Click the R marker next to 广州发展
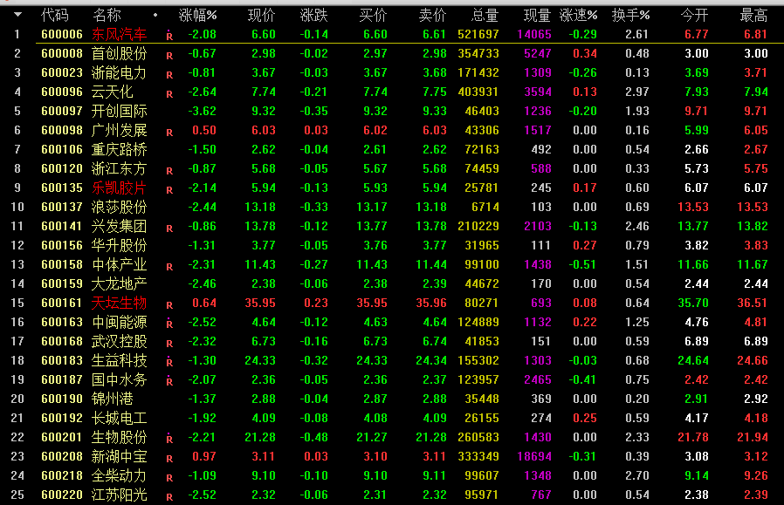 [169, 133]
